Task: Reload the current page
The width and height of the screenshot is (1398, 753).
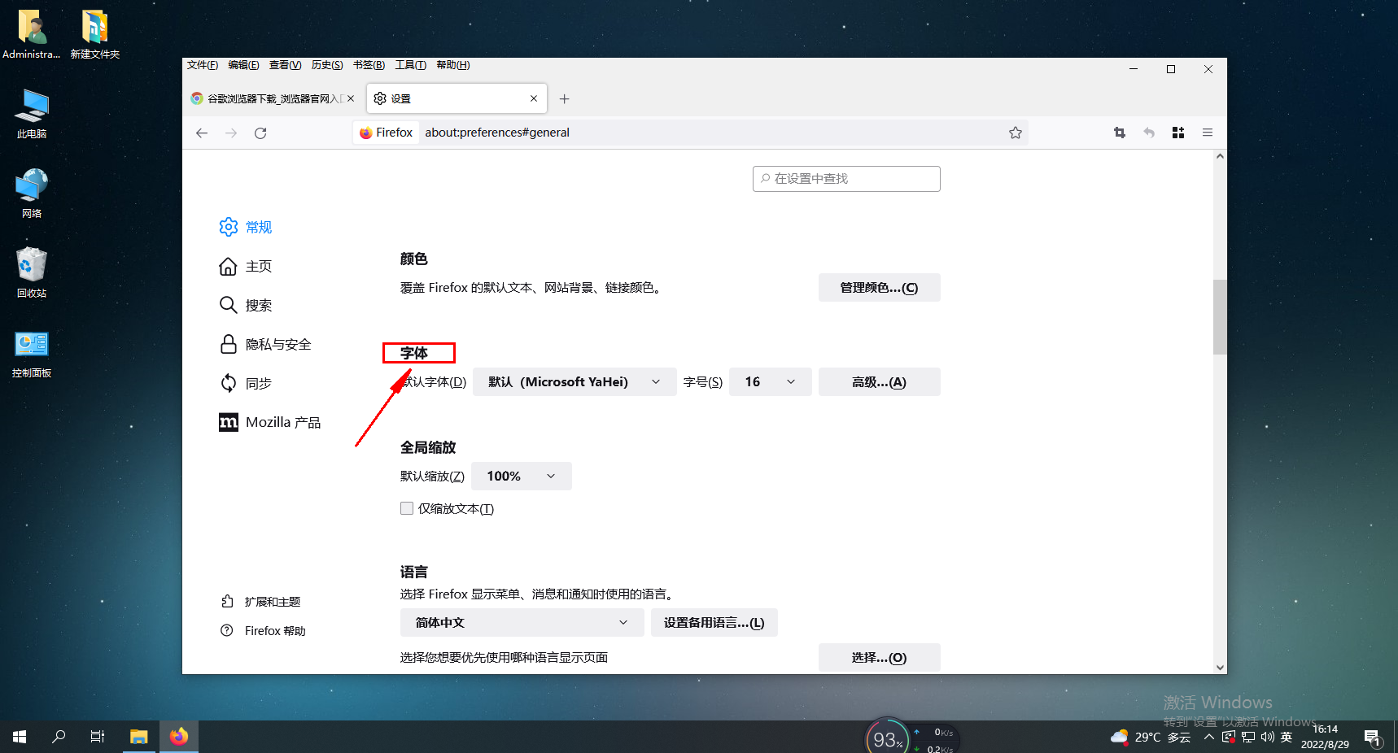Action: 260,133
